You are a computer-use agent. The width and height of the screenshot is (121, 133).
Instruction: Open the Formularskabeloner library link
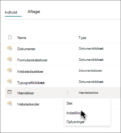coord(33,60)
